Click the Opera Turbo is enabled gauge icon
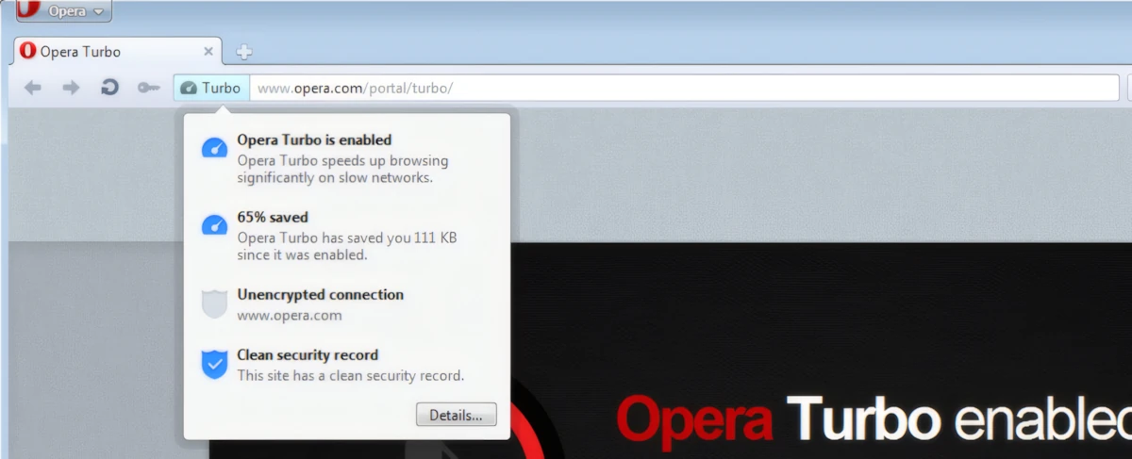Image resolution: width=1132 pixels, height=459 pixels. pyautogui.click(x=215, y=147)
